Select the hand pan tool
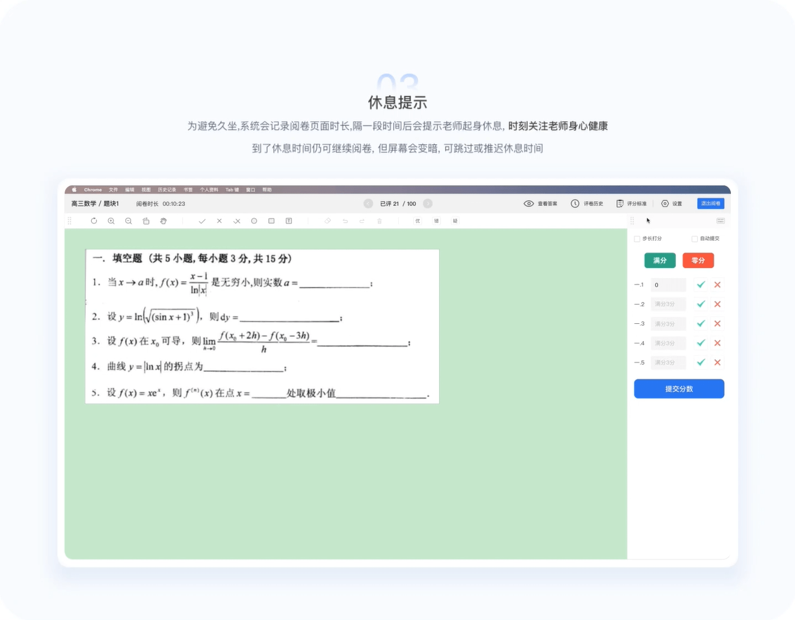795x620 pixels. [163, 220]
